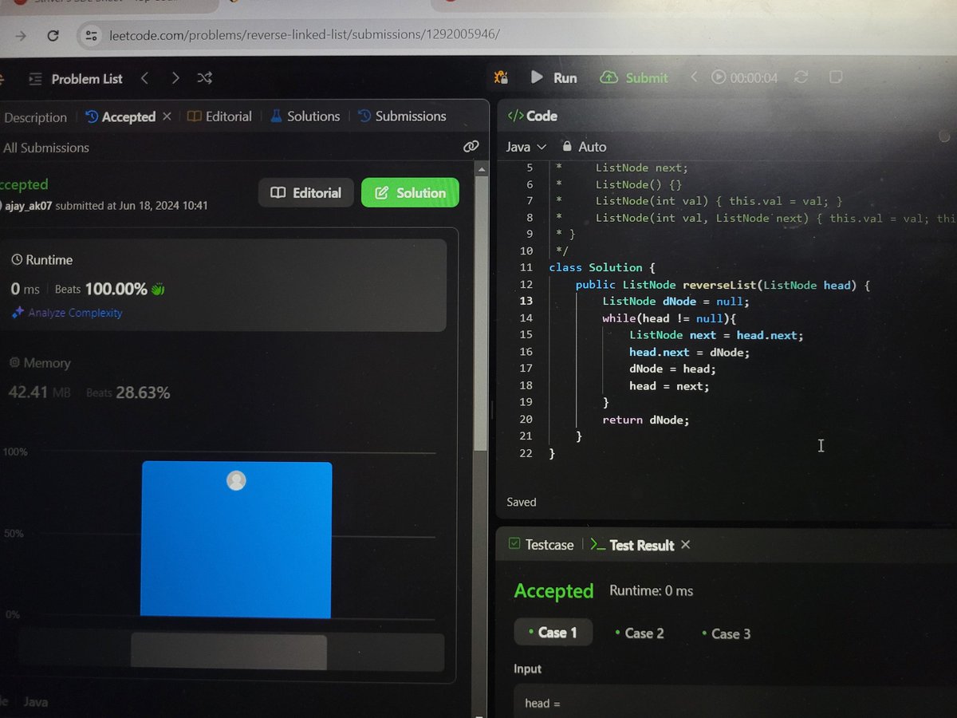This screenshot has height=718, width=957.
Task: Open the Problem List panel
Action: (76, 79)
